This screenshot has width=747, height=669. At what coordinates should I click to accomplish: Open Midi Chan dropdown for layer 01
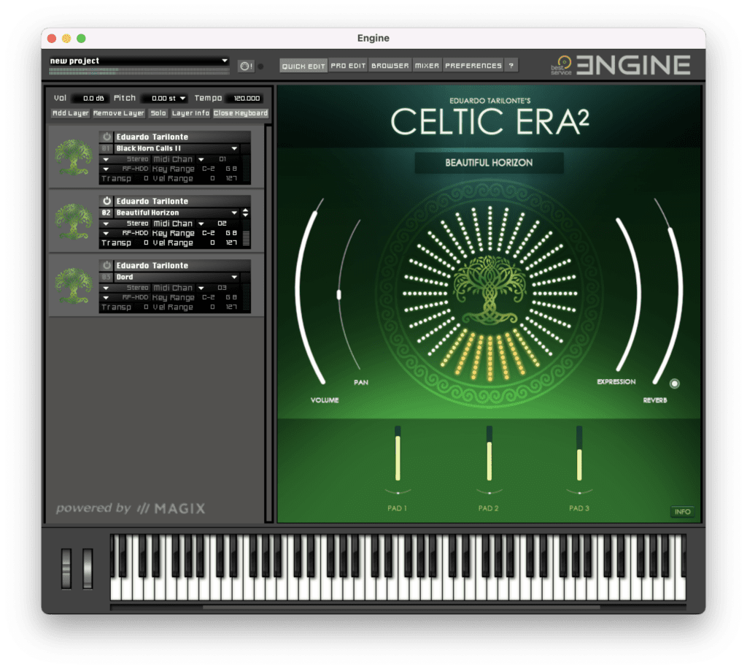click(x=201, y=159)
